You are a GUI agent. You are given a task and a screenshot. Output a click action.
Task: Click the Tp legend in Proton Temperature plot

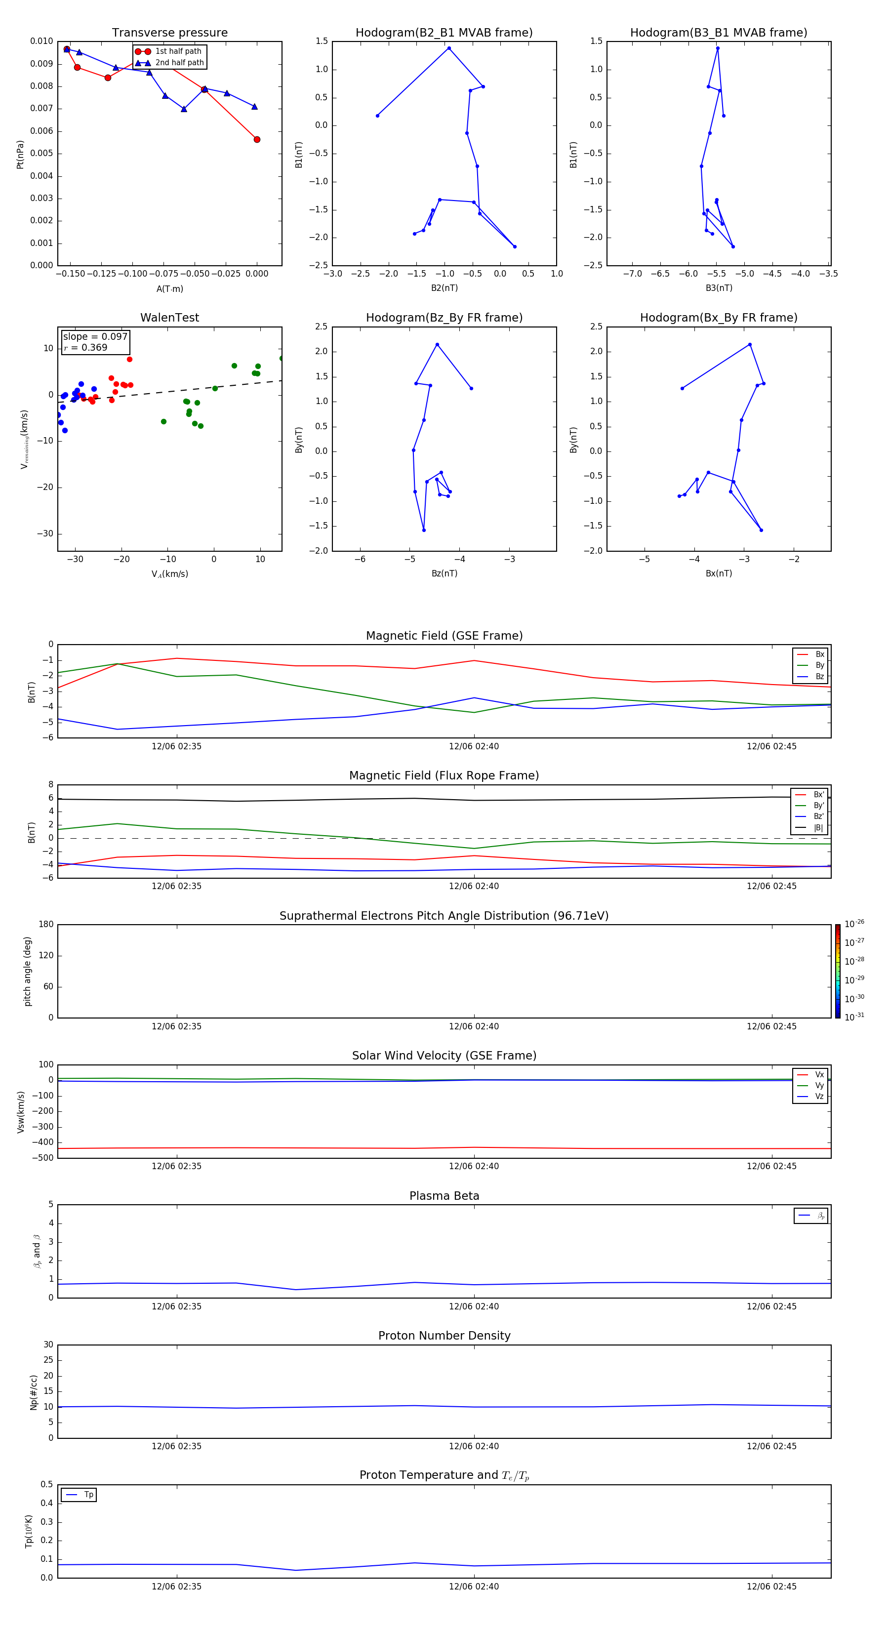coord(79,1495)
